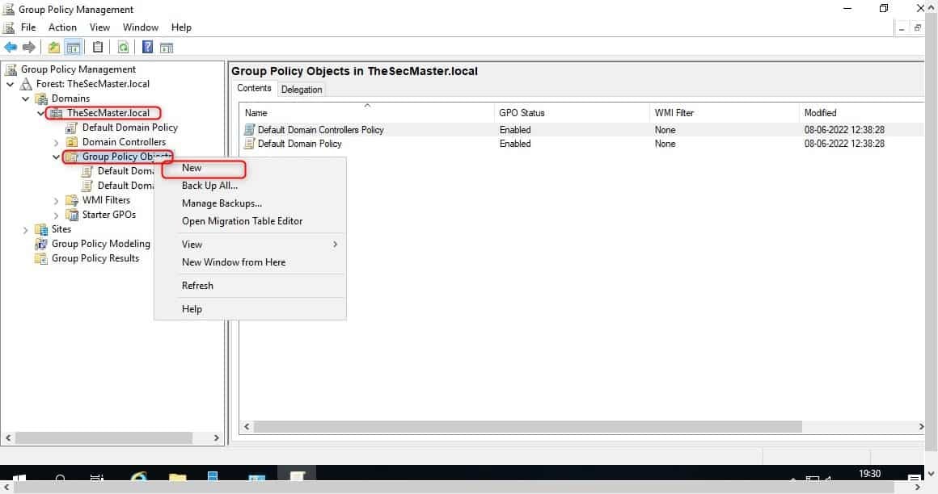
Task: Open the File menu
Action: (x=28, y=27)
